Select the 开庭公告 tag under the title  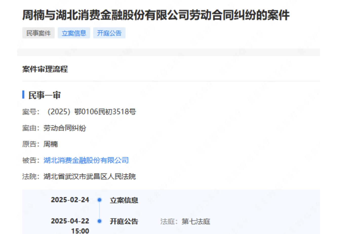click(x=109, y=33)
